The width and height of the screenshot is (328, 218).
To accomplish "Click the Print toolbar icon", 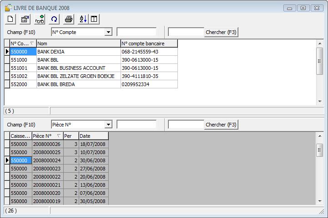I will coord(69,19).
